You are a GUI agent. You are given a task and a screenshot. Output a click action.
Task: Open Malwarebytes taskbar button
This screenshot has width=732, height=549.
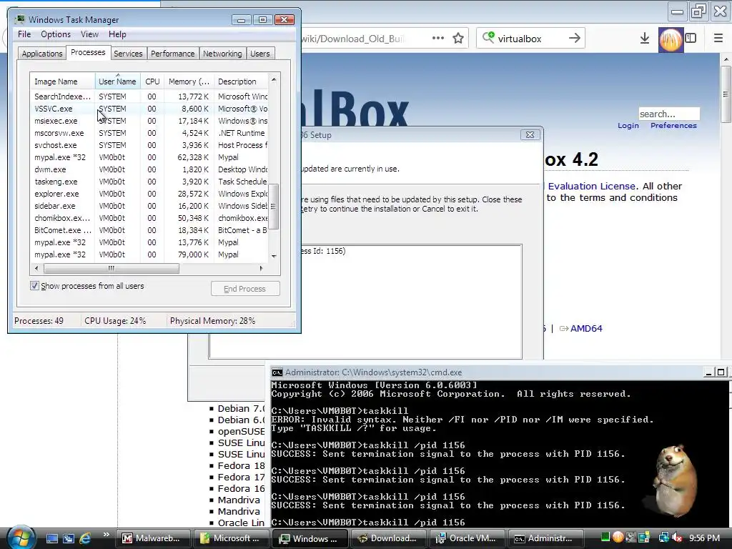(154, 538)
